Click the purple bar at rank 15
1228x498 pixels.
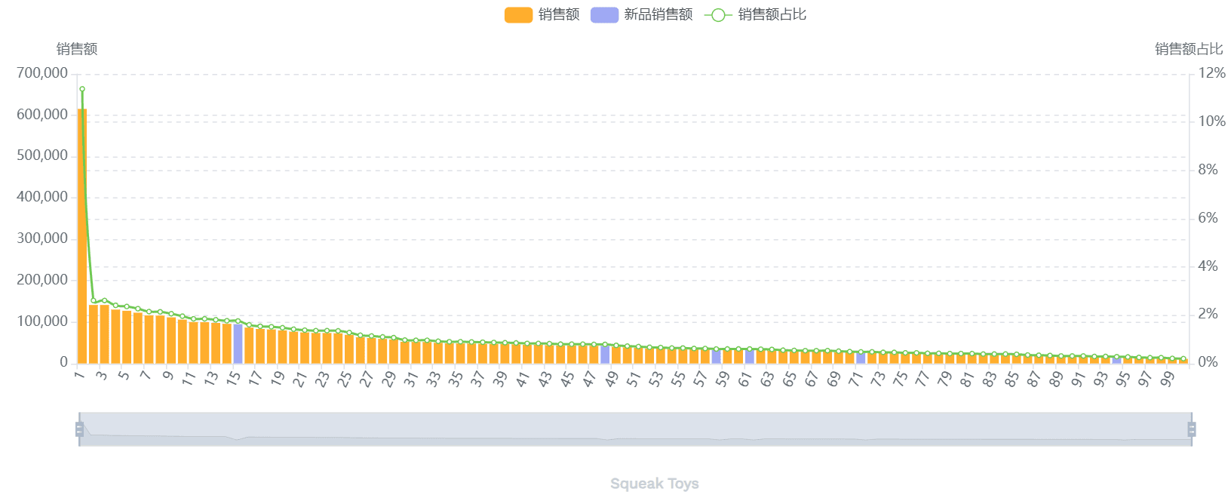[238, 344]
